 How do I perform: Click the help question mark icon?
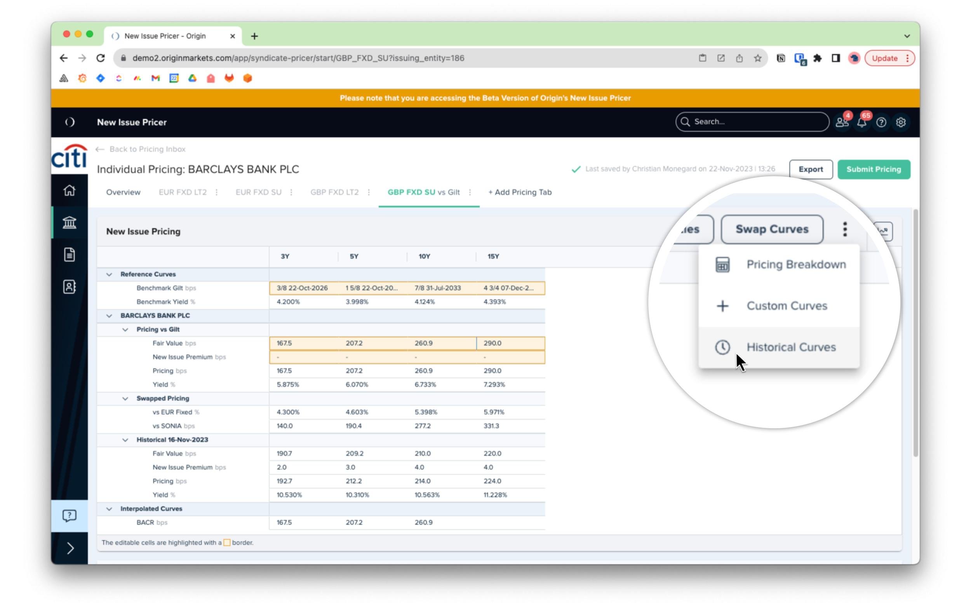tap(881, 122)
